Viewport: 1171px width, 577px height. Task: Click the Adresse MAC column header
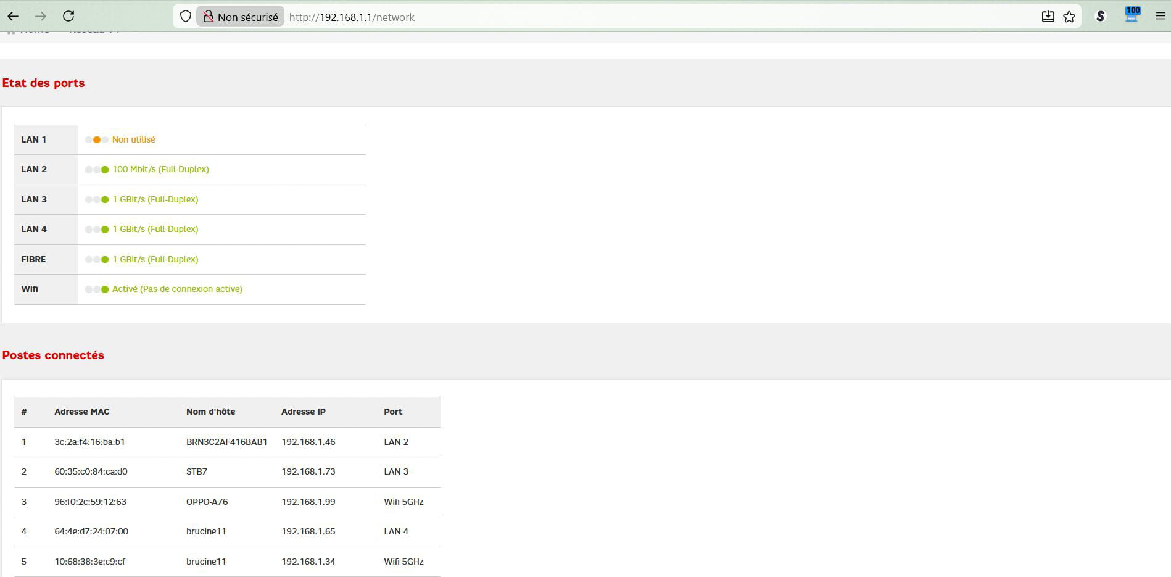(x=81, y=412)
